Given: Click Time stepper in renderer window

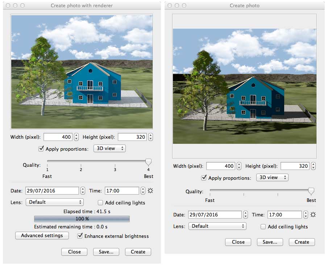Looking at the screenshot, I should click(143, 191).
